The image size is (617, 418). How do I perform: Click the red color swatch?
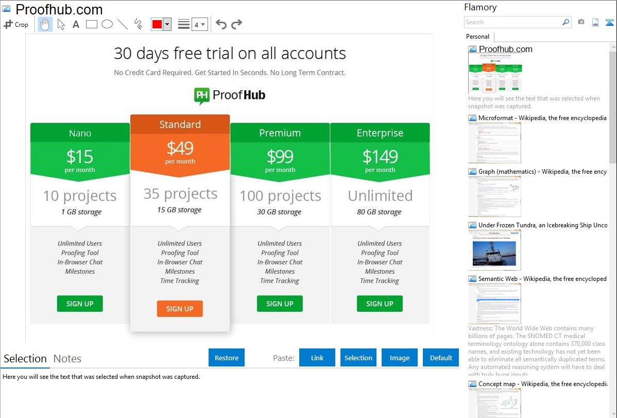pos(157,24)
